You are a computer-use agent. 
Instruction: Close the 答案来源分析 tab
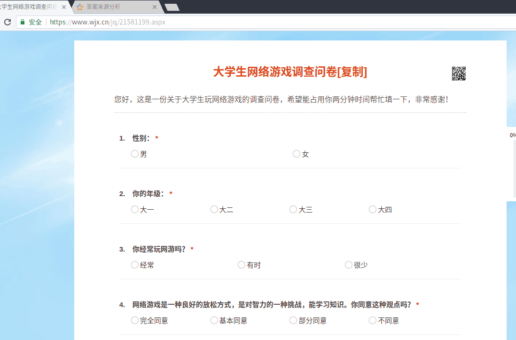pos(155,7)
